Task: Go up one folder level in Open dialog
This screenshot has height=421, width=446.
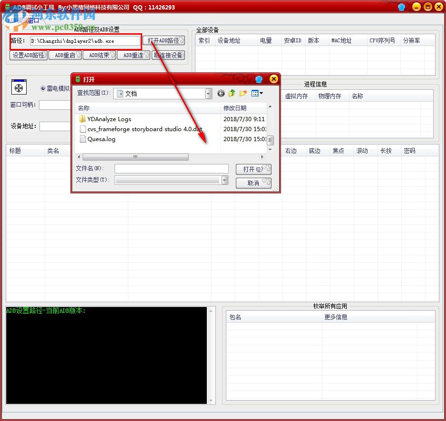Action: 232,93
